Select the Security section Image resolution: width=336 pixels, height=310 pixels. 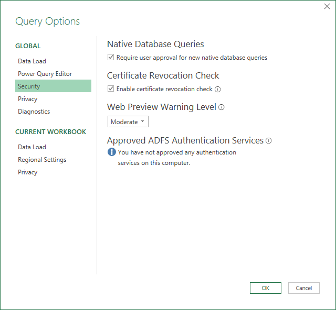point(29,86)
